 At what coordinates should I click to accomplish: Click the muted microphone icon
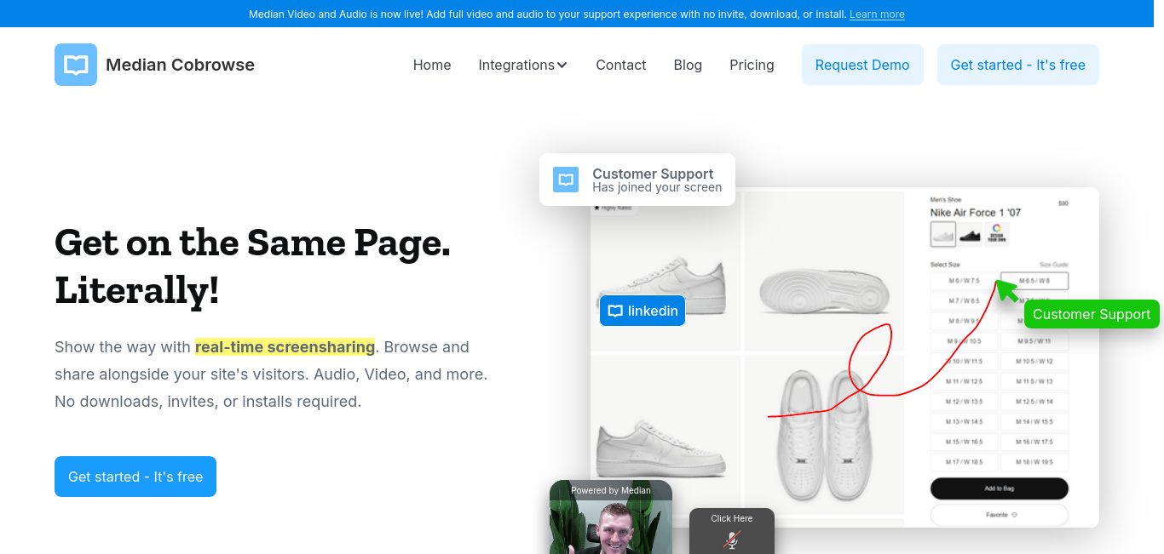(x=732, y=540)
